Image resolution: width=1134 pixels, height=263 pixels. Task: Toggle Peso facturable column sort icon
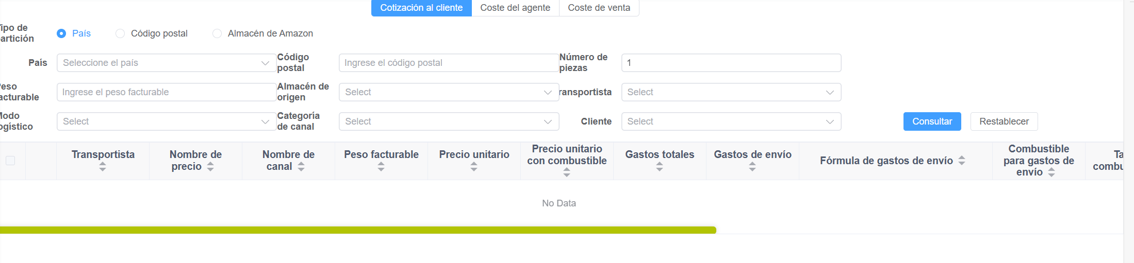click(381, 167)
